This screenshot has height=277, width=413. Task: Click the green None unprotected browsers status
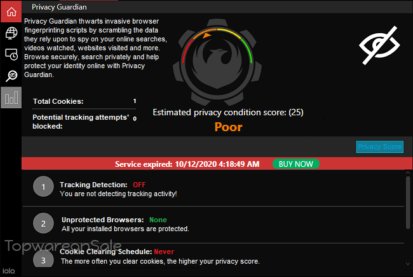click(158, 220)
